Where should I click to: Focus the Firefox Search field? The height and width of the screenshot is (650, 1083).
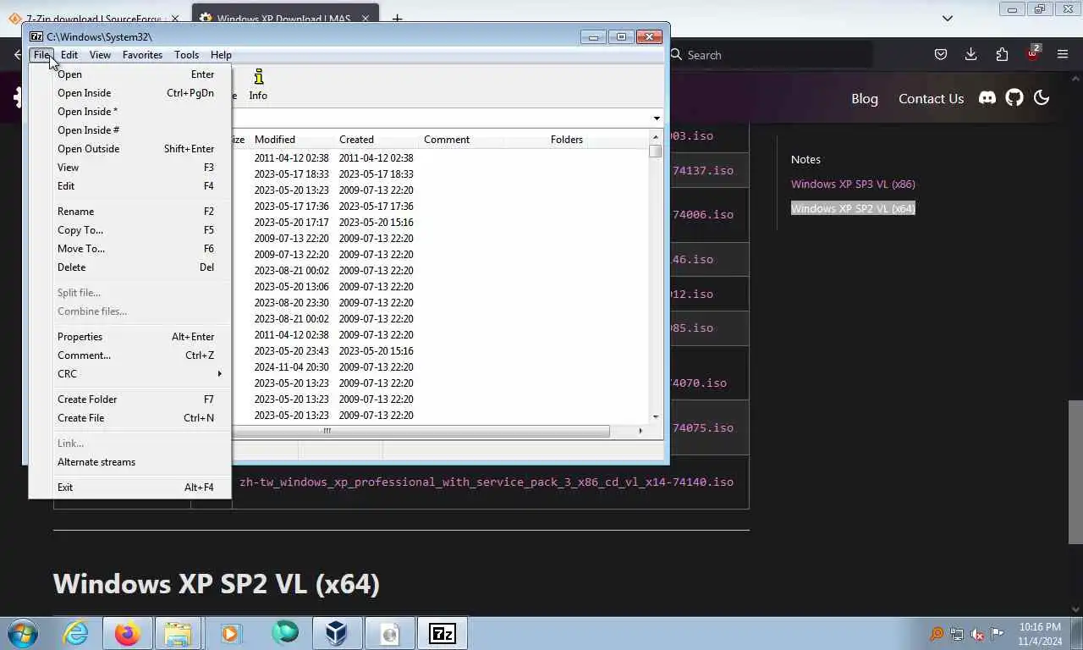coord(770,54)
